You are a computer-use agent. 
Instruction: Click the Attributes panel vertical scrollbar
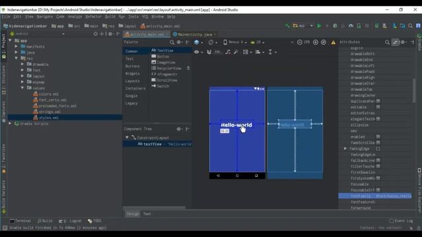[x=414, y=90]
